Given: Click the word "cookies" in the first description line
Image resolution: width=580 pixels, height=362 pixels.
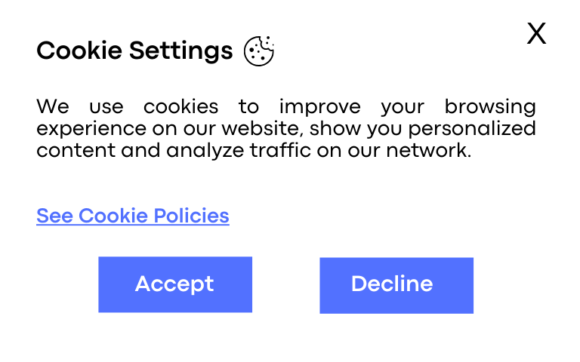Looking at the screenshot, I should point(181,107).
